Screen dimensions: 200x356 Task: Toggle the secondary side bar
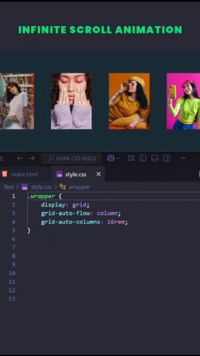click(x=166, y=158)
